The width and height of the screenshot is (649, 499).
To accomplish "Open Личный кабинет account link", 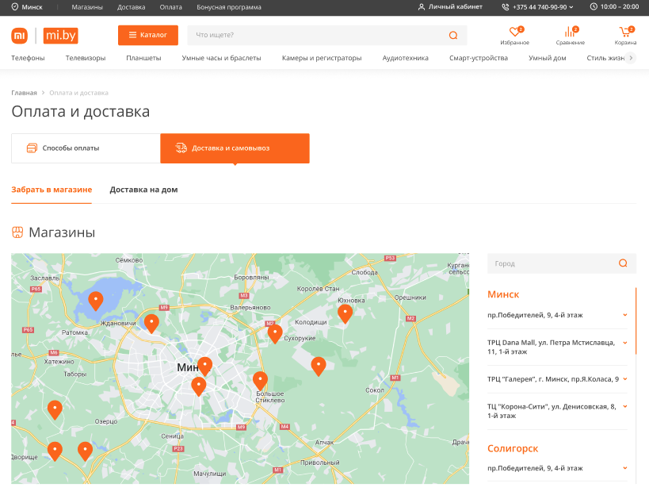I will [x=450, y=6].
